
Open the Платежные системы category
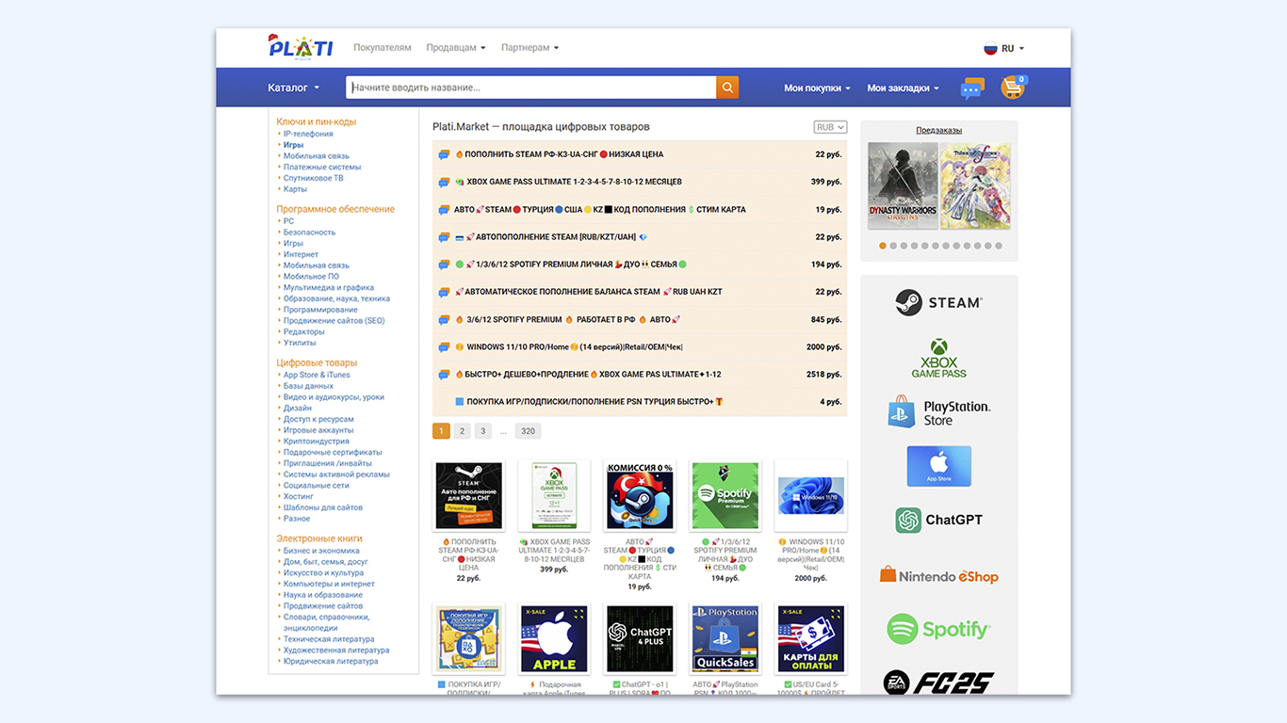click(x=322, y=167)
